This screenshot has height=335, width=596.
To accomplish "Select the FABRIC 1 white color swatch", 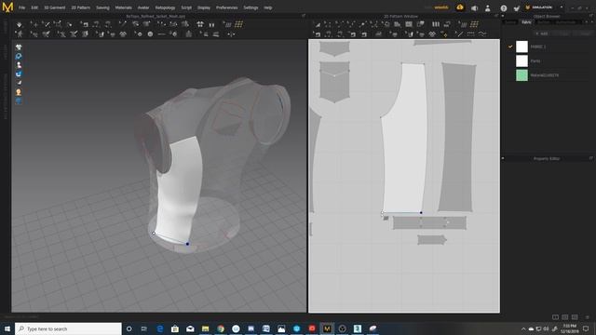I will tap(521, 47).
